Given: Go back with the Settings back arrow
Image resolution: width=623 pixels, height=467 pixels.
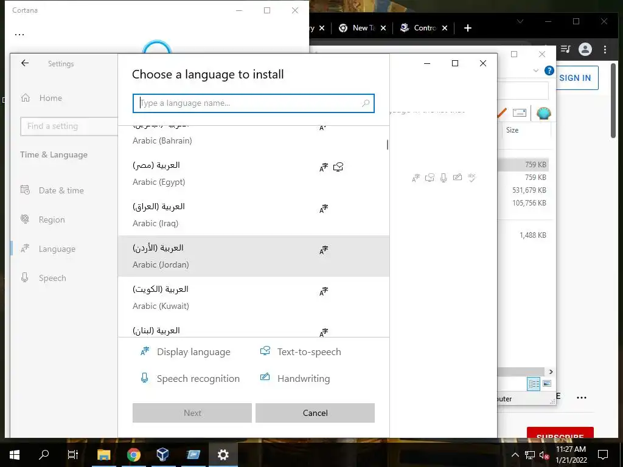Looking at the screenshot, I should [25, 63].
